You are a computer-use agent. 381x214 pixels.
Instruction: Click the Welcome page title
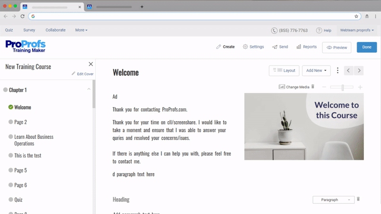(x=126, y=72)
